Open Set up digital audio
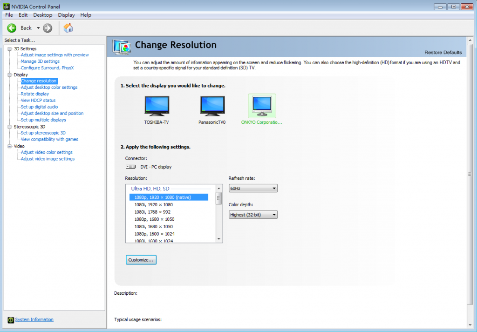This screenshot has width=477, height=332. 39,107
